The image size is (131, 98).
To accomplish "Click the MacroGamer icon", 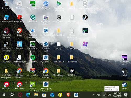I will coord(33,44).
